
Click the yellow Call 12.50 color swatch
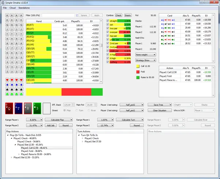coord(138,66)
